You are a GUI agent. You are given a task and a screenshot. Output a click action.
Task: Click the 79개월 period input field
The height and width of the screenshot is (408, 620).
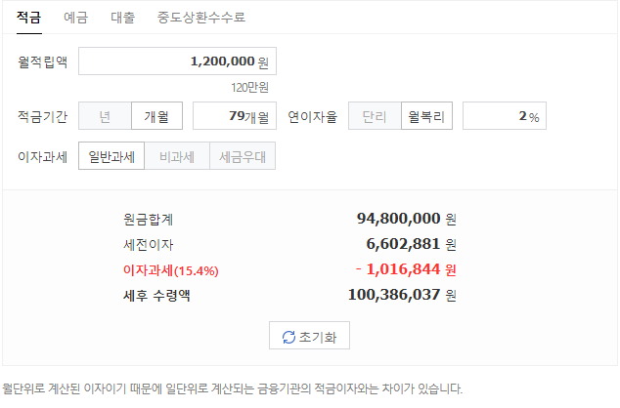pos(235,116)
